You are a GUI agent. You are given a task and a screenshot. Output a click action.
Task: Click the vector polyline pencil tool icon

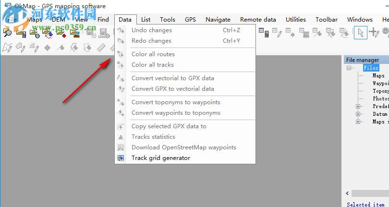coord(7,48)
